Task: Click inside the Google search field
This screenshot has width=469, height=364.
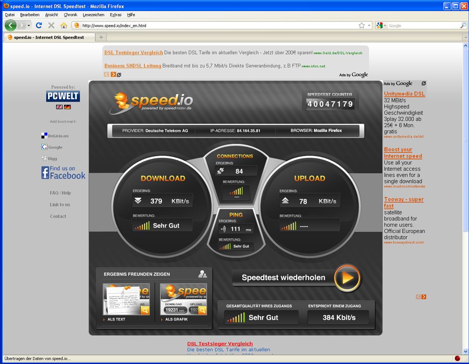Action: point(421,26)
